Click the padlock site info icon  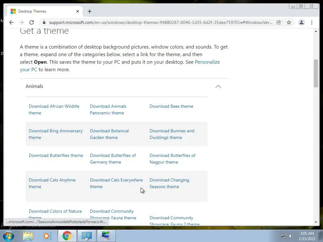click(44, 22)
